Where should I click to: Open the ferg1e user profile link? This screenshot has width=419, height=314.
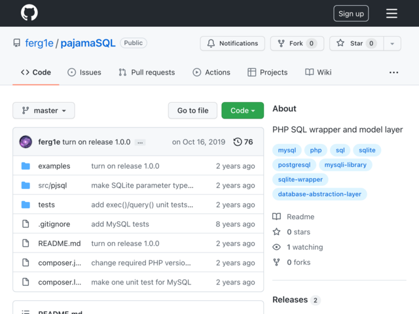(x=39, y=43)
